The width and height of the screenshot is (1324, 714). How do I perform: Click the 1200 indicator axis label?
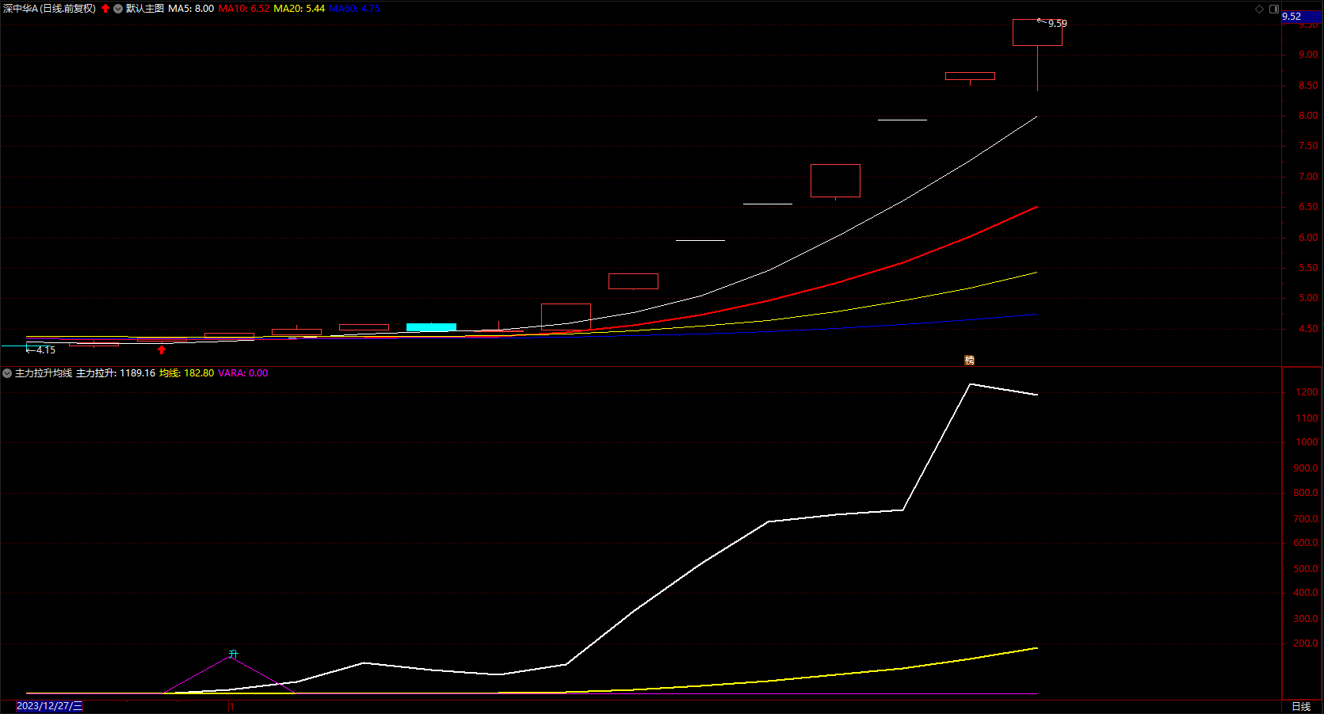pos(1307,392)
